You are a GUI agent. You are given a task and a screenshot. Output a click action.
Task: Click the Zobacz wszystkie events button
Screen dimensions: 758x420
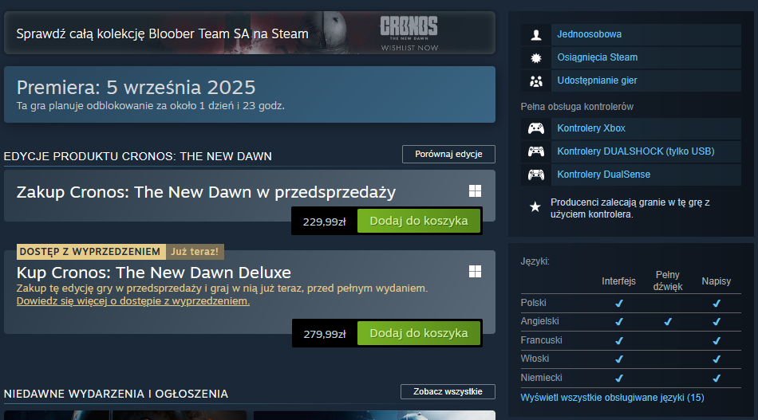[x=448, y=391]
